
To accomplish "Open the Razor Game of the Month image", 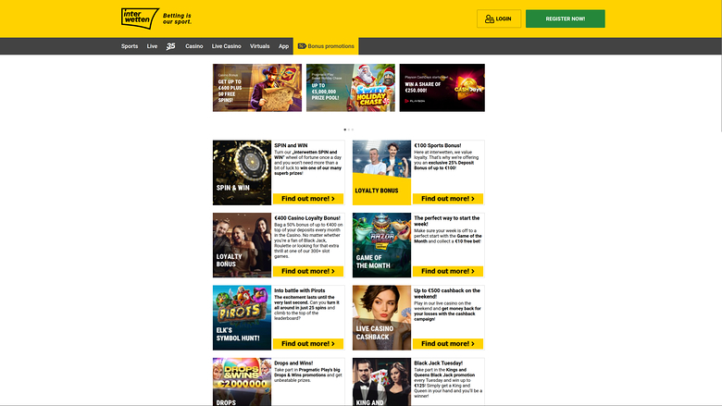I will click(381, 245).
